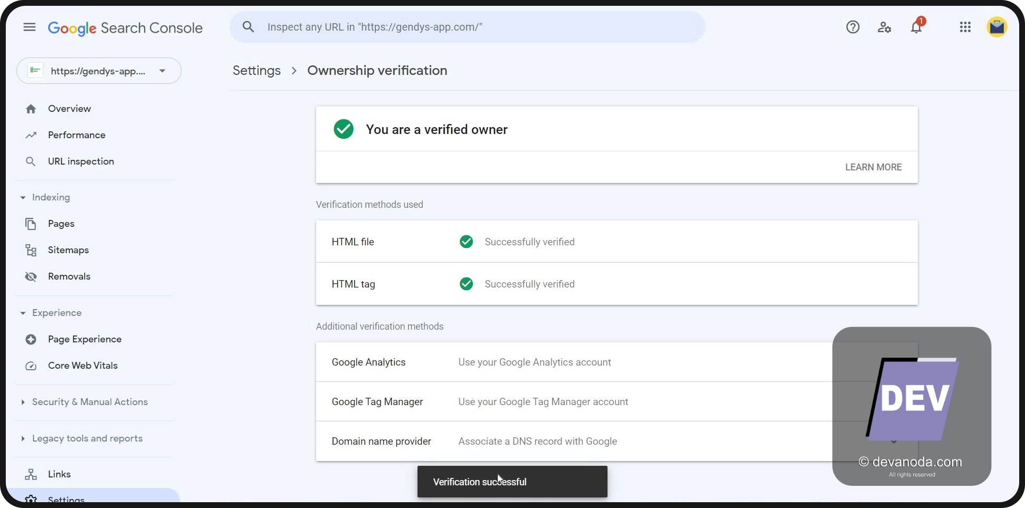Click the Core Web Vitals gauge icon
The image size is (1025, 508).
[31, 366]
